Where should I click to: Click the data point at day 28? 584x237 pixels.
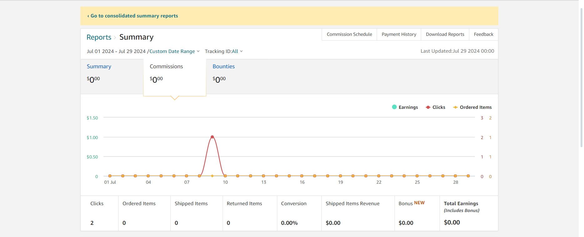tap(456, 176)
